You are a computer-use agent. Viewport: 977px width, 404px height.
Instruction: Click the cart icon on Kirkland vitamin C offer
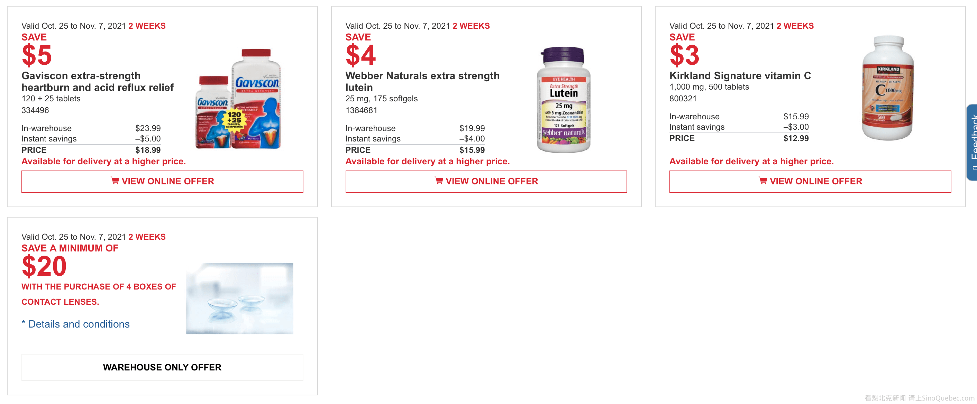point(763,181)
